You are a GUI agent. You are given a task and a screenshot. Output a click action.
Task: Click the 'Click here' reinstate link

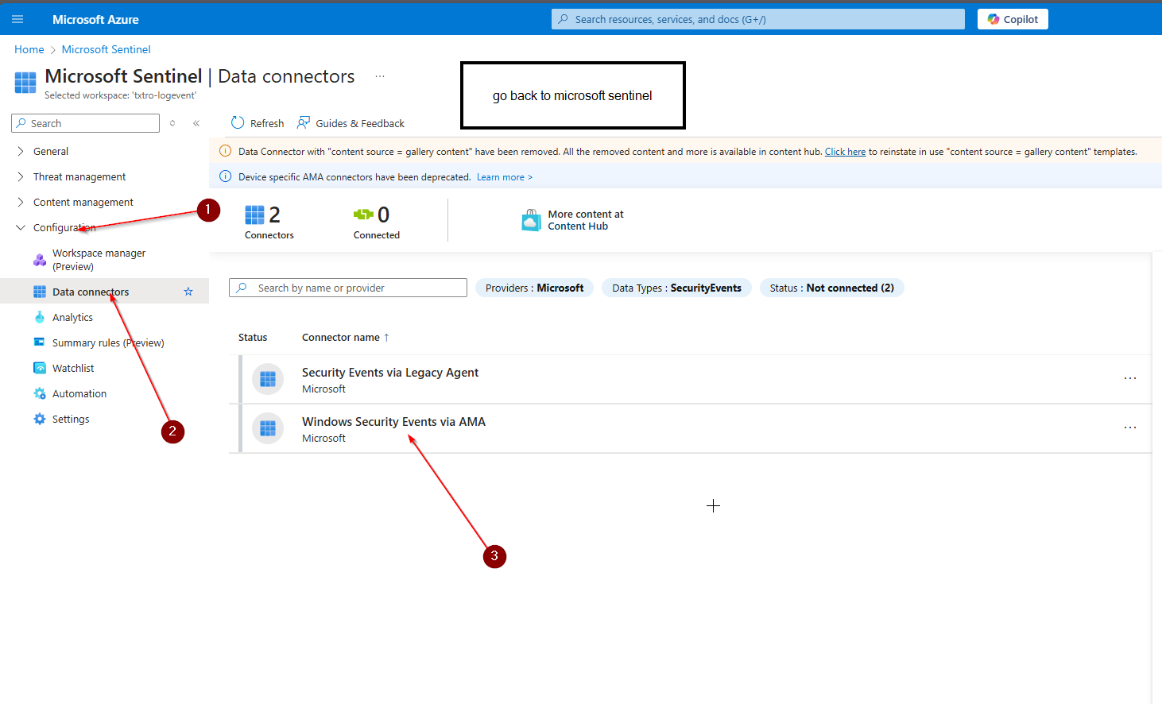pos(845,152)
